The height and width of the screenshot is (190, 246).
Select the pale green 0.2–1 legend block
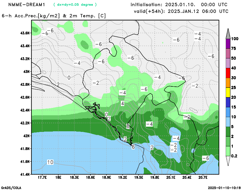(228, 151)
